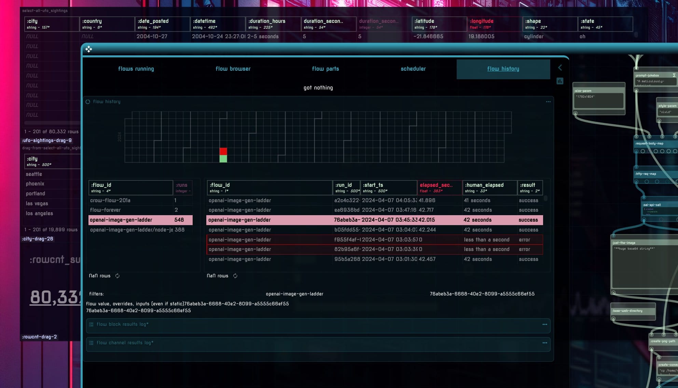Select the run ea6936bd row
The image size is (678, 388).
pos(375,210)
